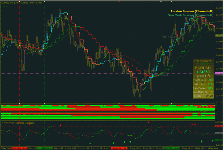Click the 1.34020 value on the price axis
The width and height of the screenshot is (224, 150).
tap(219, 55)
